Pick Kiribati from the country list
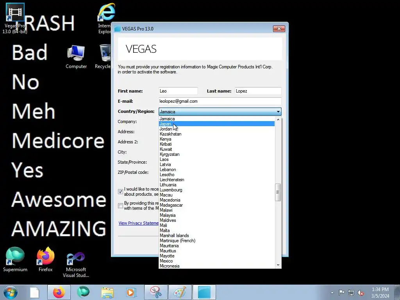Screen dimensions: 400x300 click(216, 144)
